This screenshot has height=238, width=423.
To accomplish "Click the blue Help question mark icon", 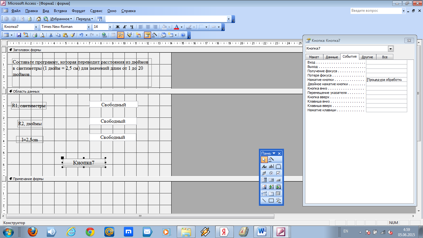I will click(x=183, y=35).
